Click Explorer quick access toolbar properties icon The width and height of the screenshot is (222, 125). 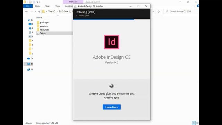(x=30, y=2)
